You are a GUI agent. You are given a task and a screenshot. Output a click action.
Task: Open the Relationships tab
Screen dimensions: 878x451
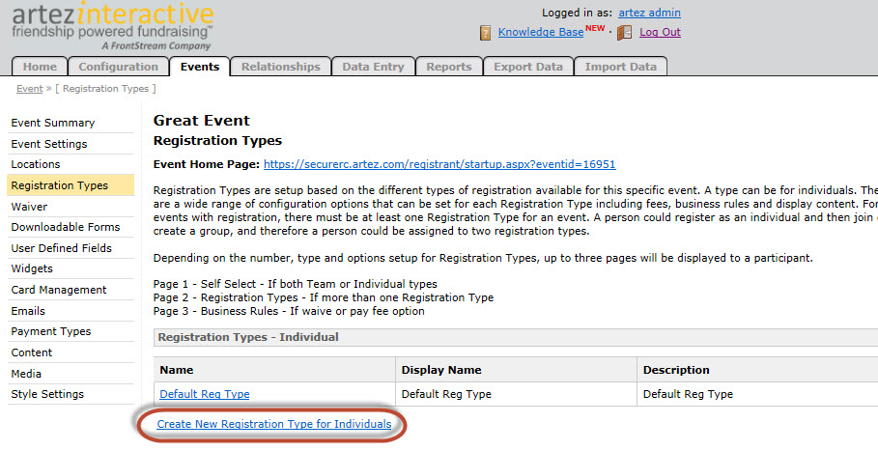coord(280,67)
